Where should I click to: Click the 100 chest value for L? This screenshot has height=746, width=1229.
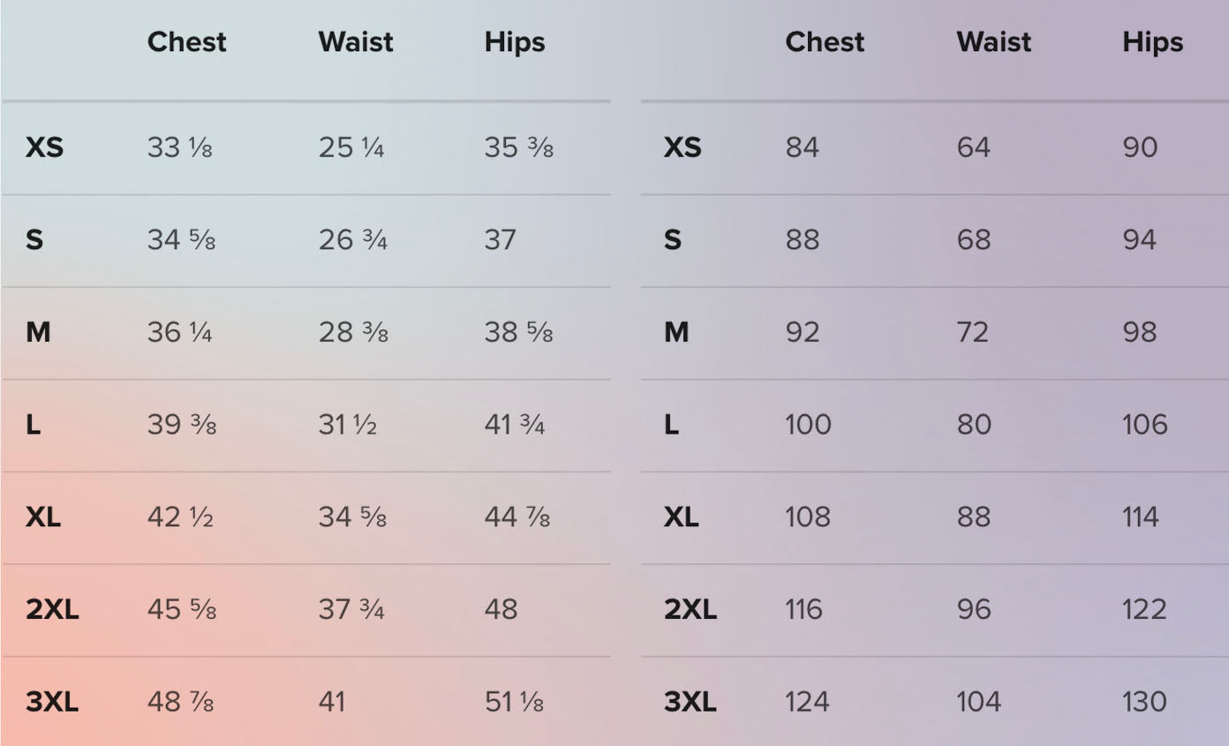click(x=808, y=425)
